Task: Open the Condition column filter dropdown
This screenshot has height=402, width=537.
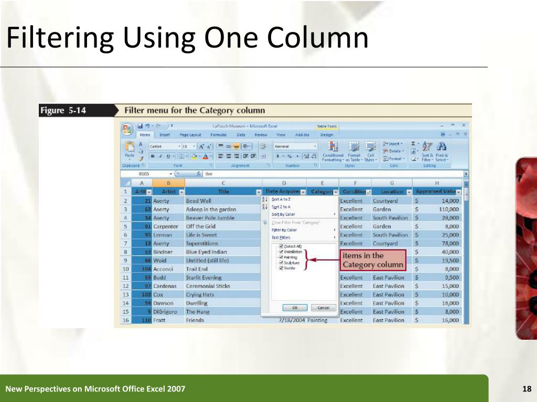Action: point(368,192)
